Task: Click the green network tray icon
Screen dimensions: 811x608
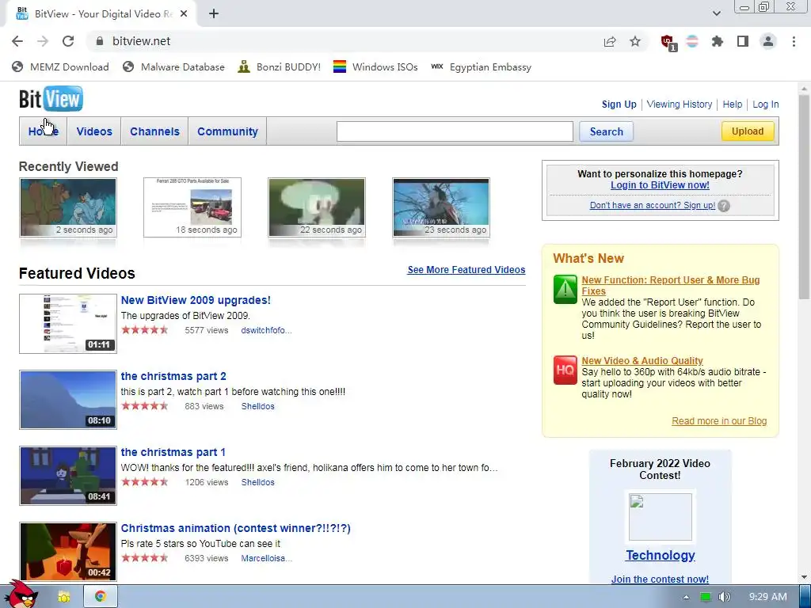Action: coord(706,597)
